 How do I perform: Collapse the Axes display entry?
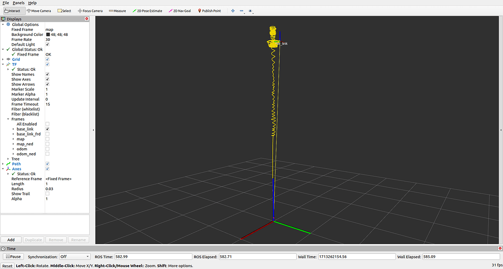(x=3, y=169)
